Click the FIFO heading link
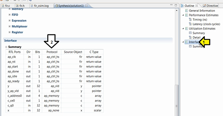 click(15, 15)
